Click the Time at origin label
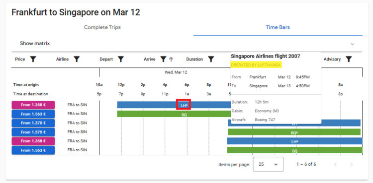The height and width of the screenshot is (183, 373). 26,85
